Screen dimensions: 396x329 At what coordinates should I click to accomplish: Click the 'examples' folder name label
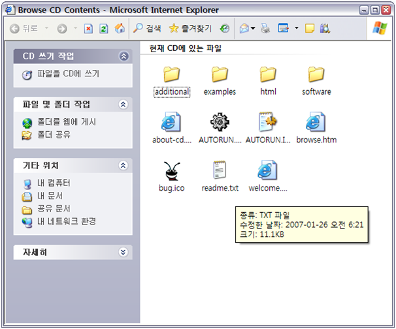pyautogui.click(x=220, y=91)
